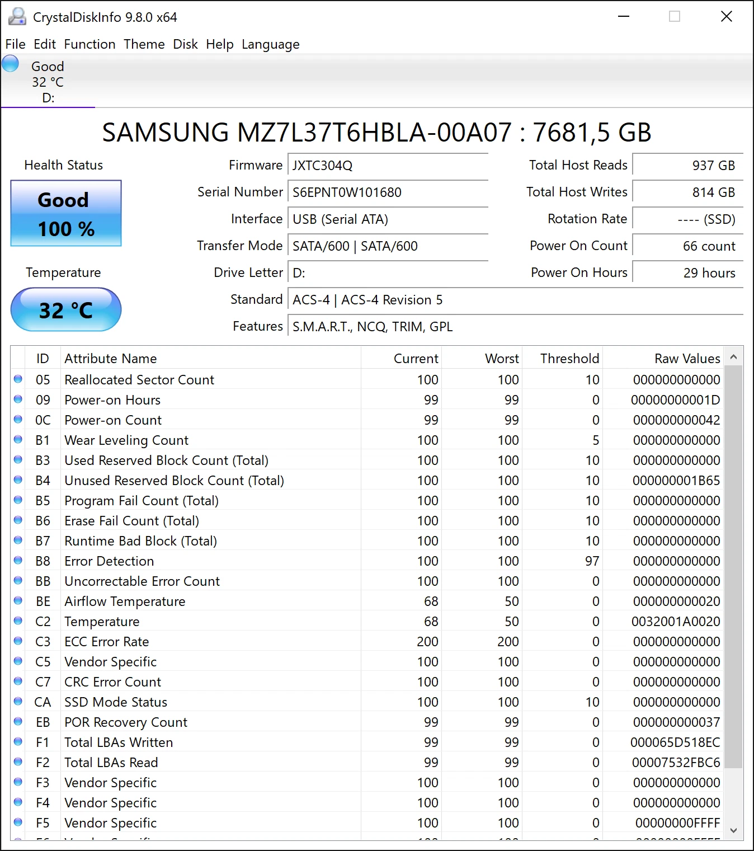The height and width of the screenshot is (851, 754).
Task: Click status dot of F3 Vendor Specific row
Action: click(18, 782)
